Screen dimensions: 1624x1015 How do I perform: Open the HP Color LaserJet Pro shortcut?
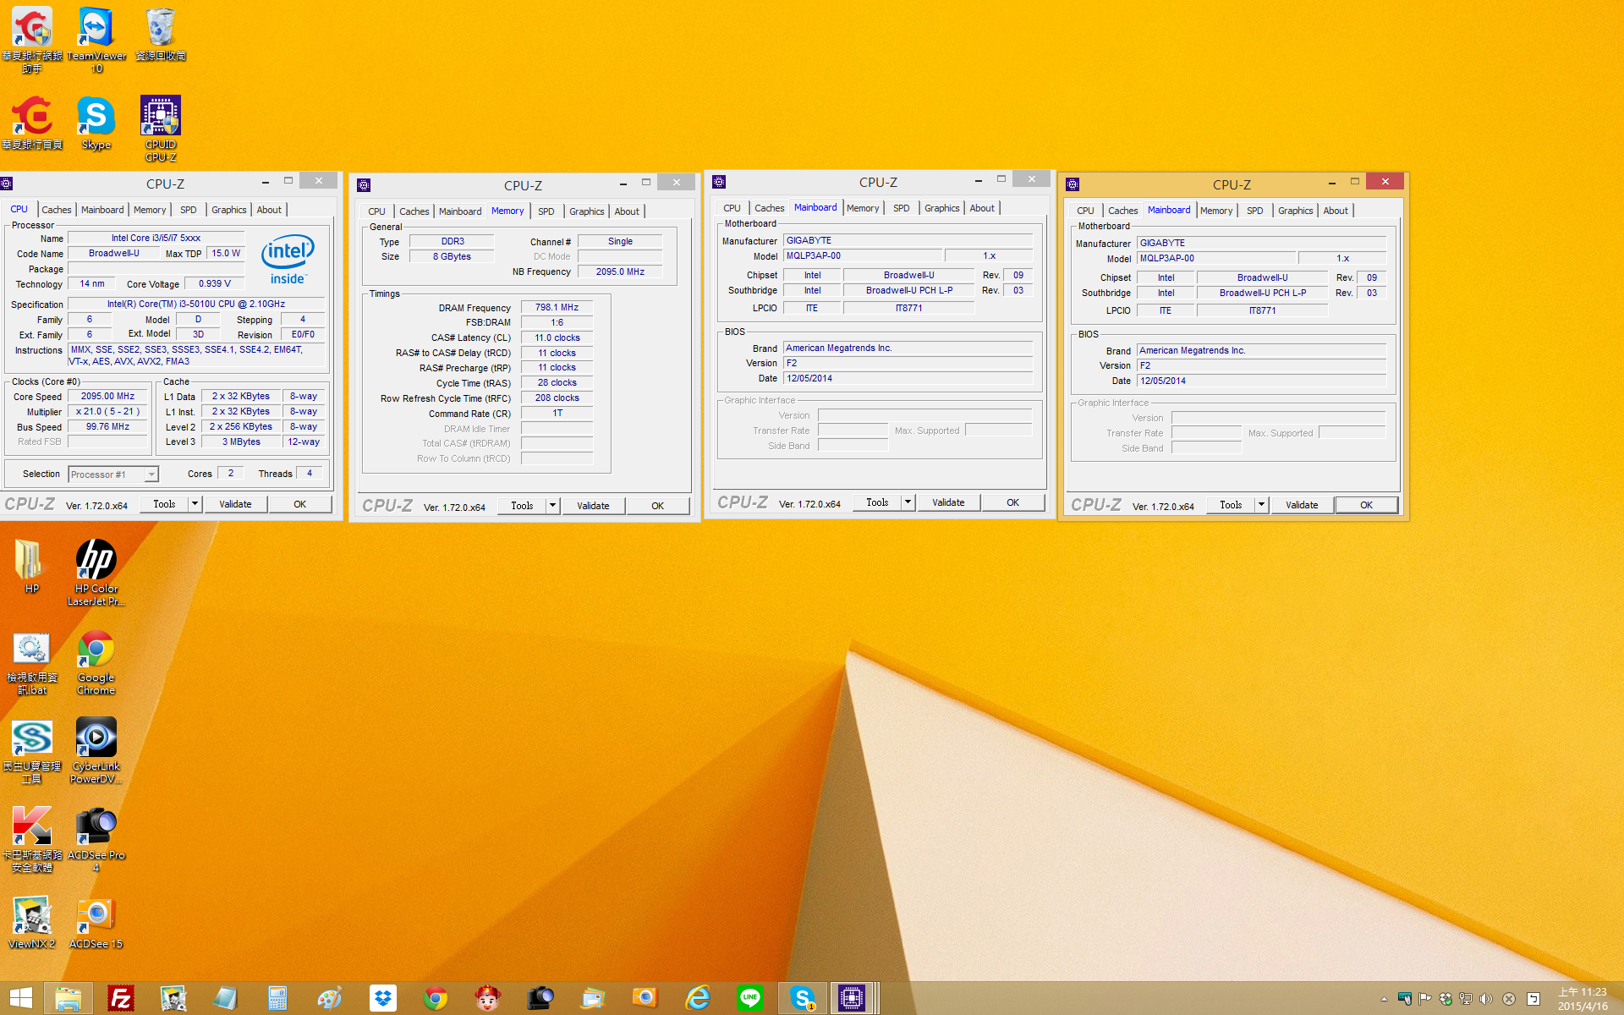click(96, 572)
